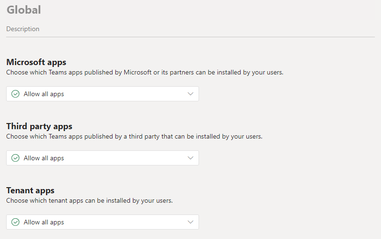381x239 pixels.
Task: Click chevron arrow in Microsoft apps dropdown
Action: click(x=190, y=94)
